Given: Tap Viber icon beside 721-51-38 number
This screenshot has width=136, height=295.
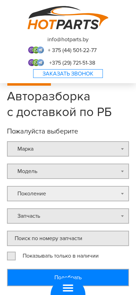Looking at the screenshot, I should pyautogui.click(x=31, y=63).
